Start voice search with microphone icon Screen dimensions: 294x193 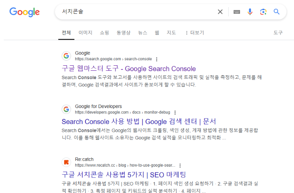click(x=250, y=12)
